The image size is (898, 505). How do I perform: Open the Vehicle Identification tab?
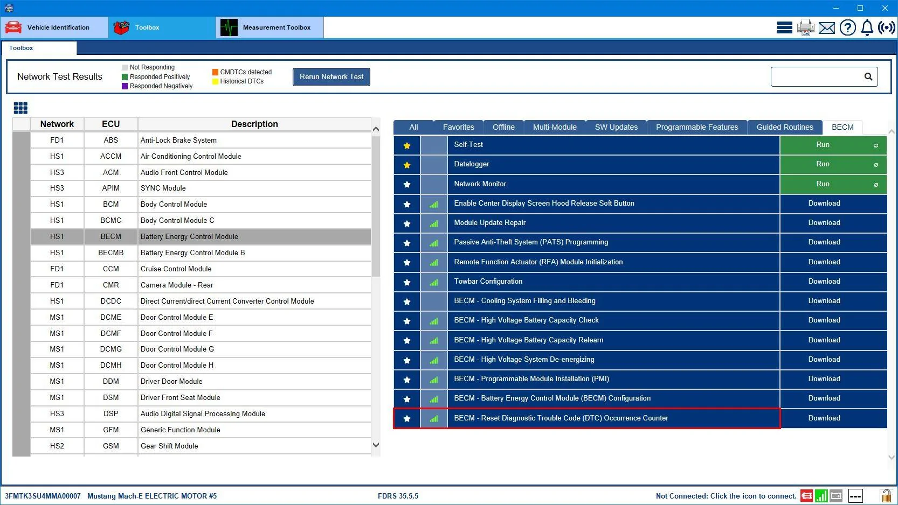pos(54,27)
